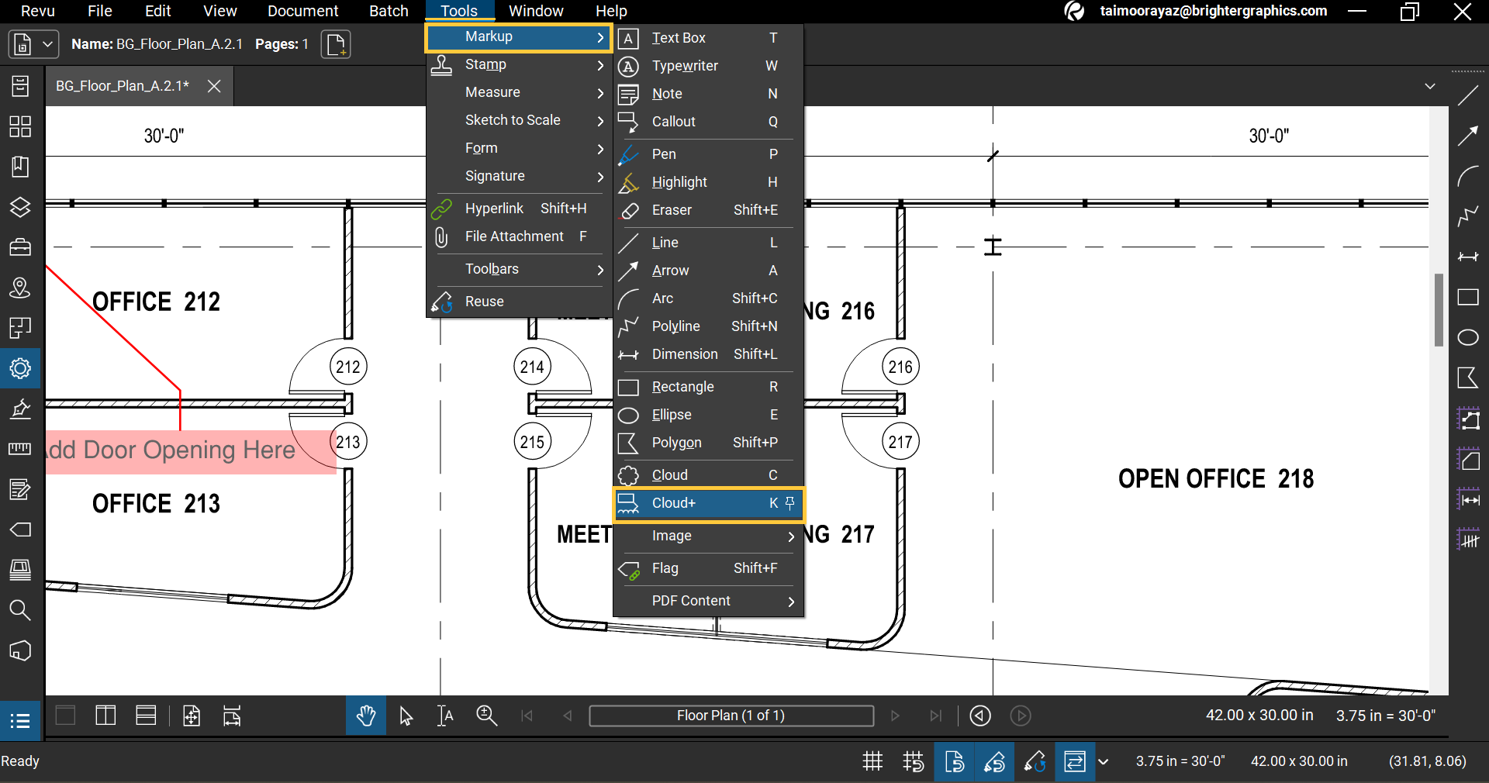This screenshot has height=783, width=1489.
Task: Close the BG_Floor_Plan_A.2.1 tab
Action: point(214,86)
